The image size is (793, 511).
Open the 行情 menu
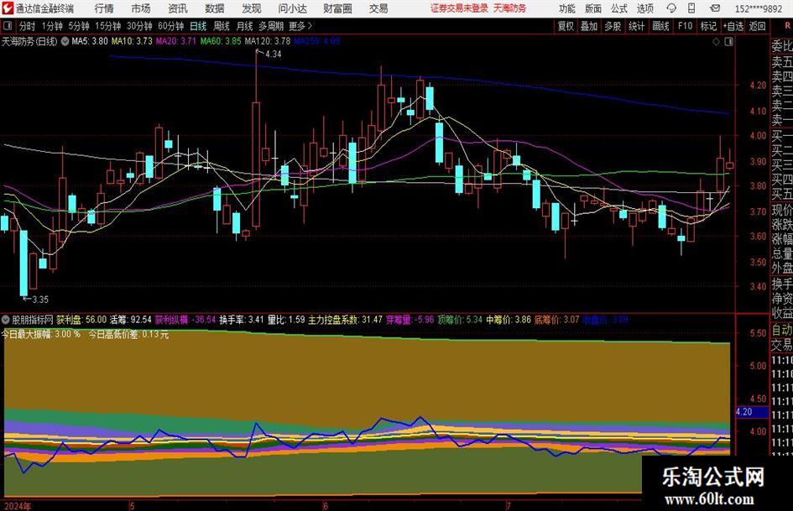pyautogui.click(x=104, y=8)
